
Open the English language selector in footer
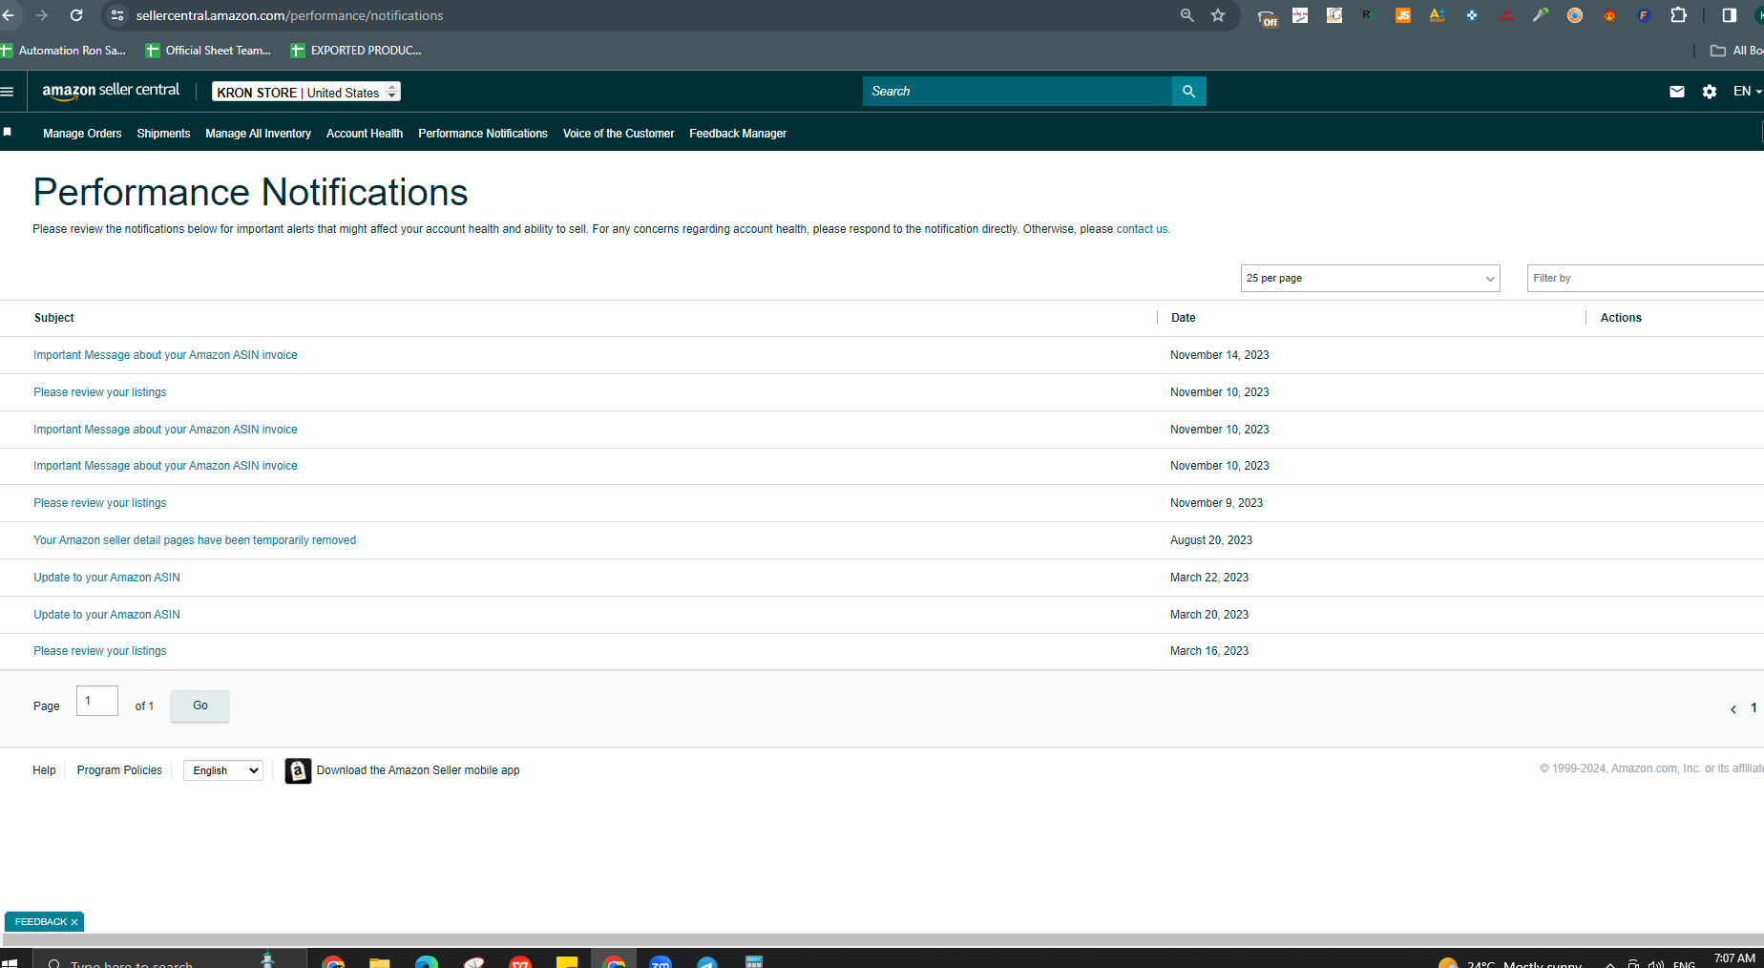click(x=223, y=770)
